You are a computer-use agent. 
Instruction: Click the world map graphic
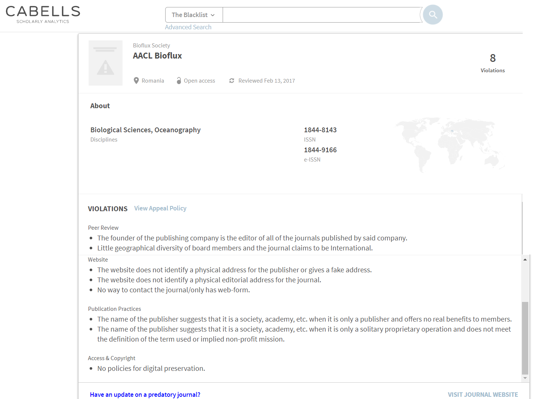click(450, 145)
